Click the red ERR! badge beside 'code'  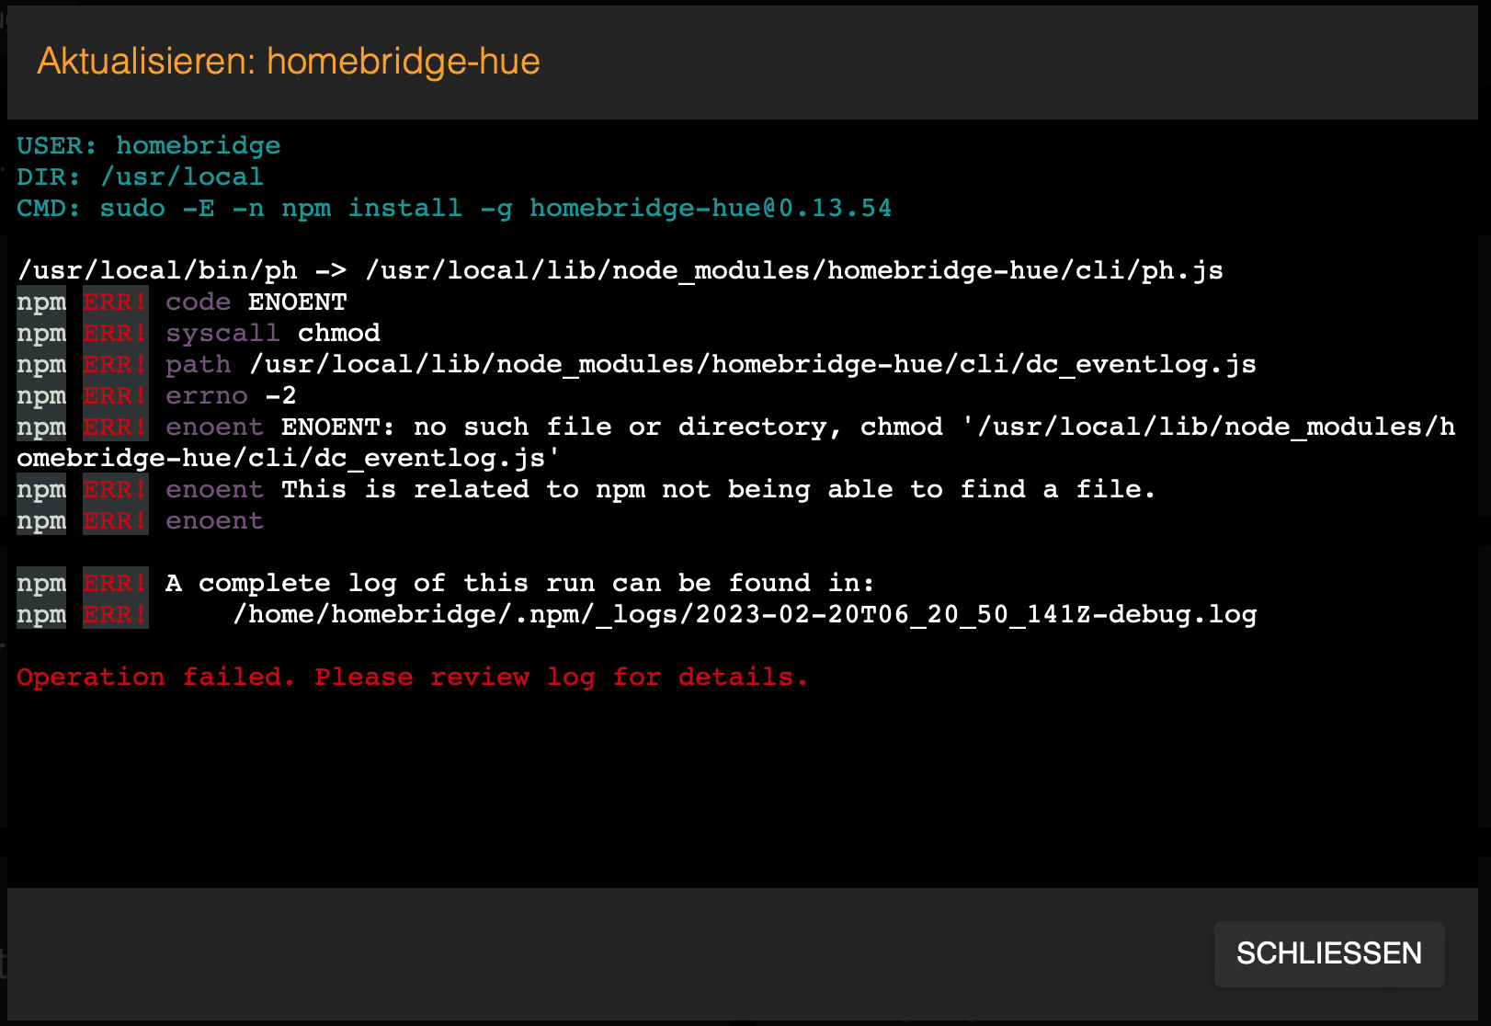click(x=115, y=302)
